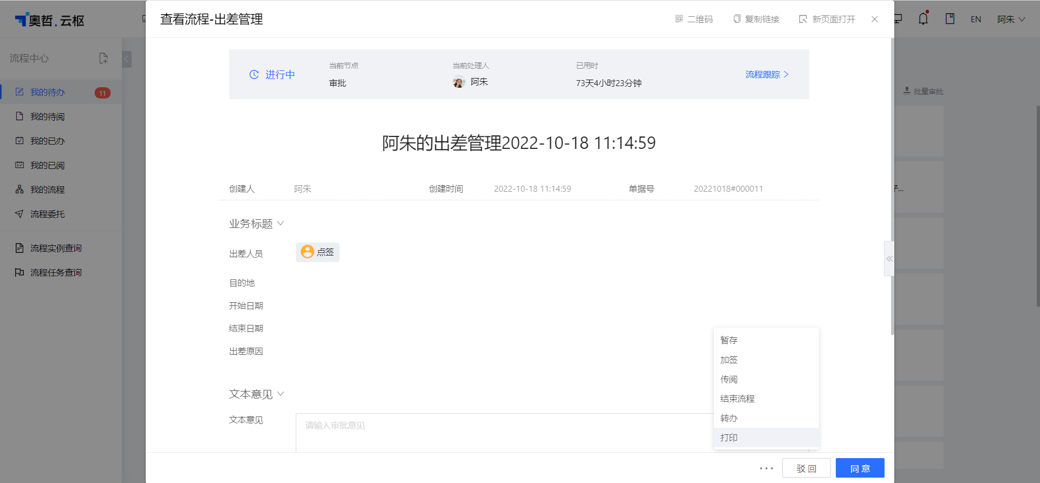This screenshot has width=1040, height=483.
Task: Click the 我的已阅 icon
Action: [x=19, y=165]
